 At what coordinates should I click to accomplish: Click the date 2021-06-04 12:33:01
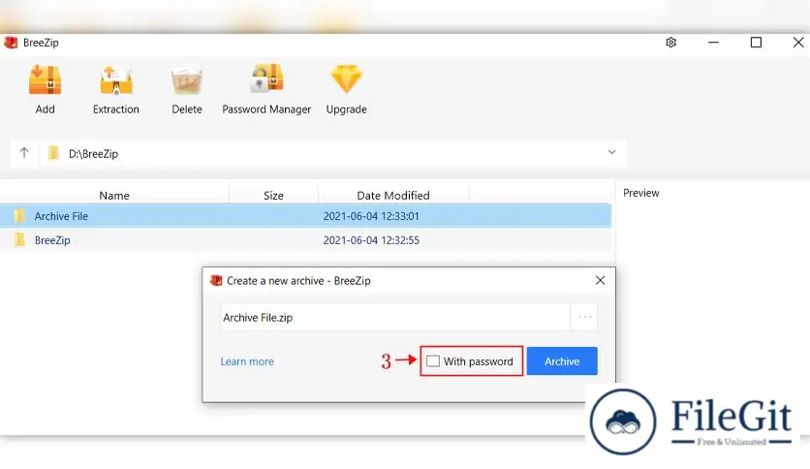click(371, 216)
